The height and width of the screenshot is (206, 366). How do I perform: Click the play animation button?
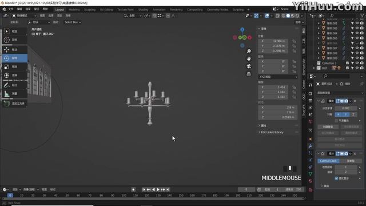158,189
